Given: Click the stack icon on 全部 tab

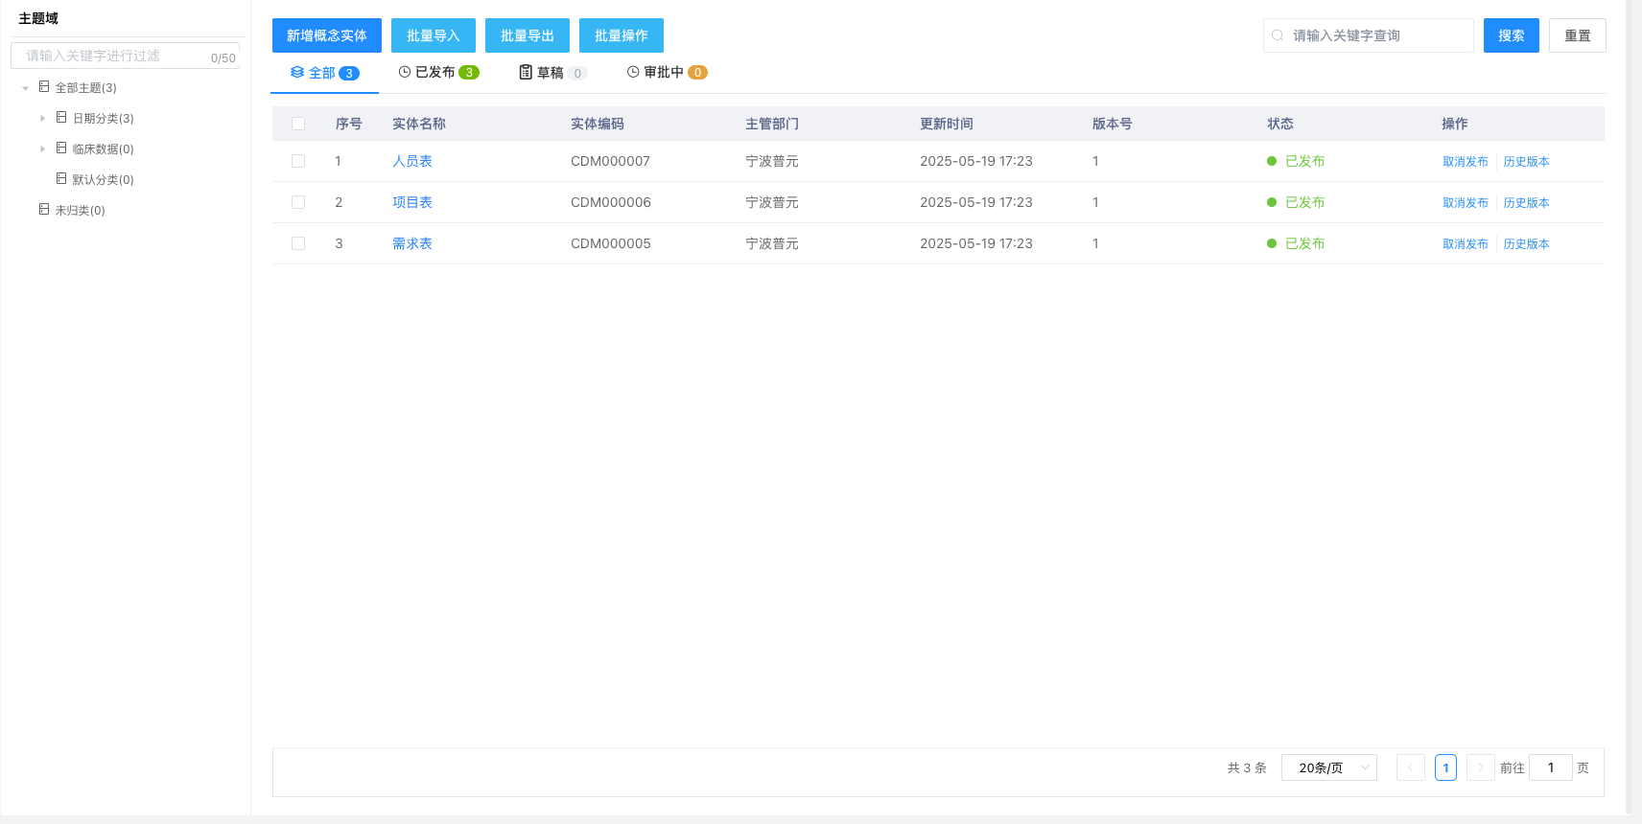Looking at the screenshot, I should pos(297,73).
